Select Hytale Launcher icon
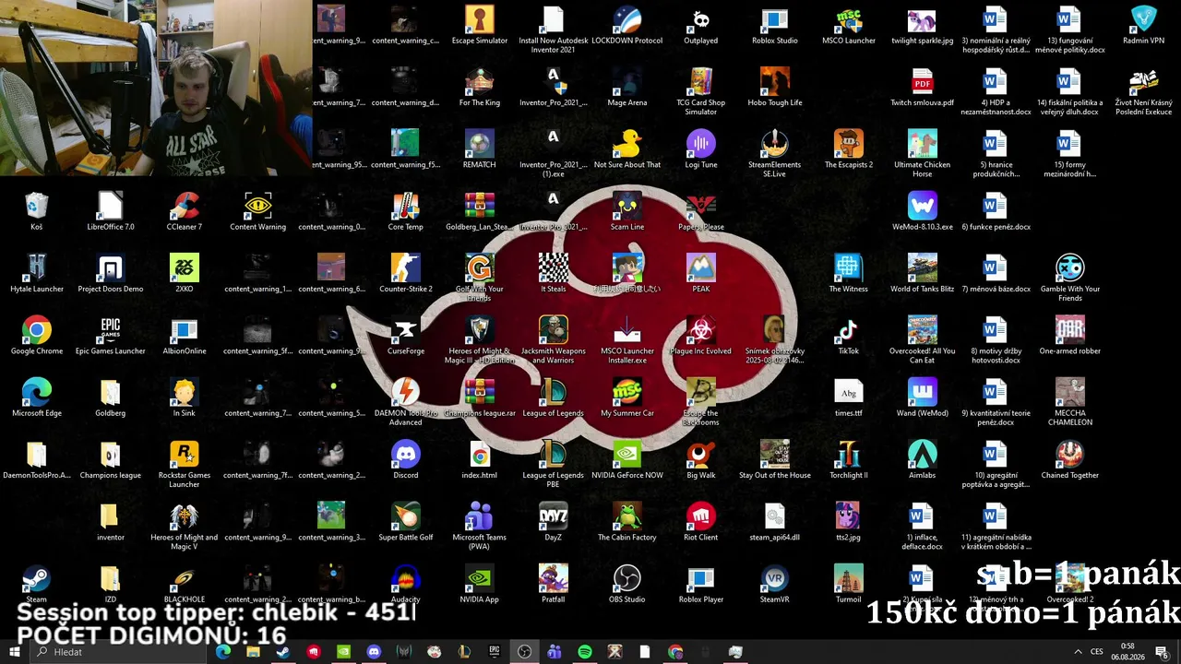This screenshot has height=664, width=1181. click(x=37, y=267)
